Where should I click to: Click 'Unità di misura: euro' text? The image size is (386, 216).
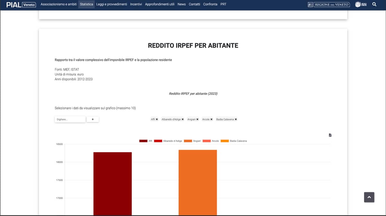[69, 74]
